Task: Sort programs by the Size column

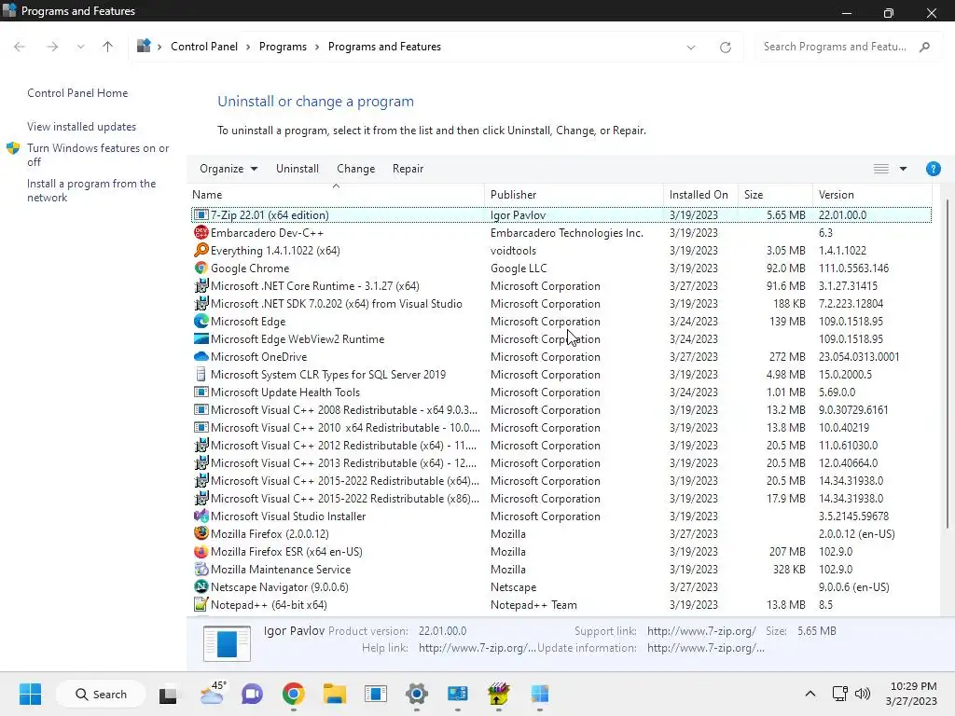Action: coord(775,195)
